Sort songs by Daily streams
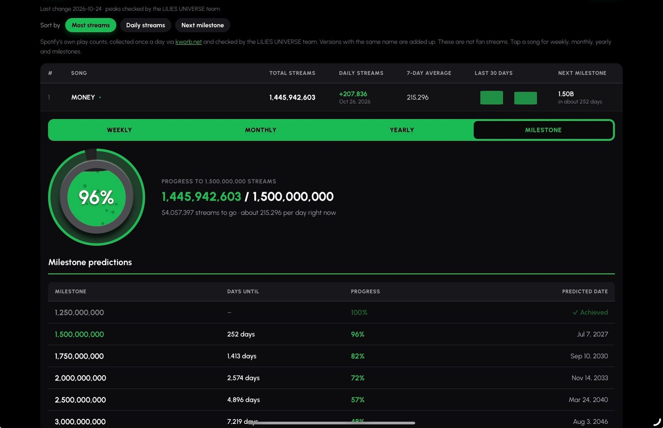This screenshot has width=663, height=428. coord(145,25)
